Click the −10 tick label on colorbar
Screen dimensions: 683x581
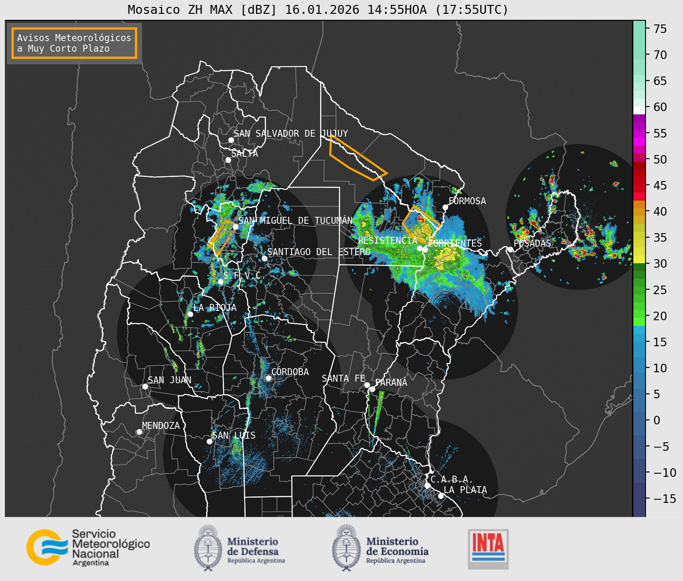(x=665, y=473)
